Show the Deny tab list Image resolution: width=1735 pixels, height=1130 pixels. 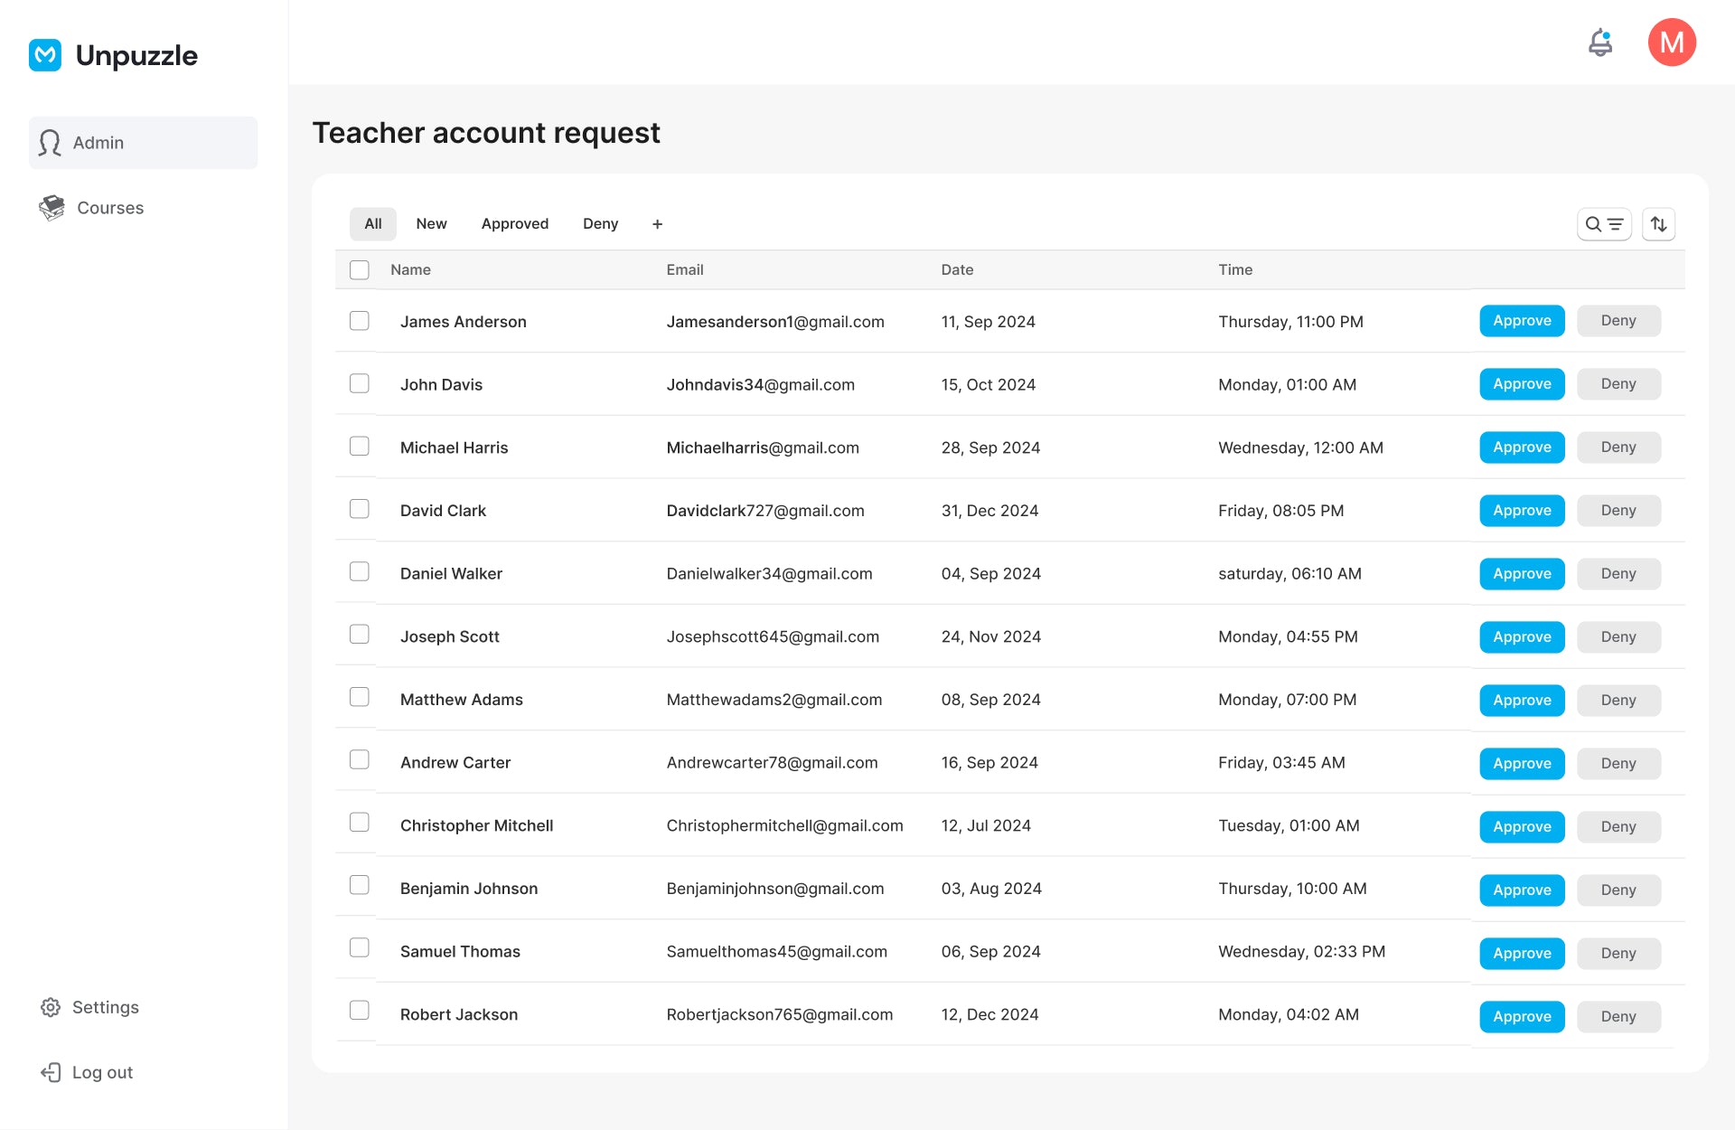600,224
